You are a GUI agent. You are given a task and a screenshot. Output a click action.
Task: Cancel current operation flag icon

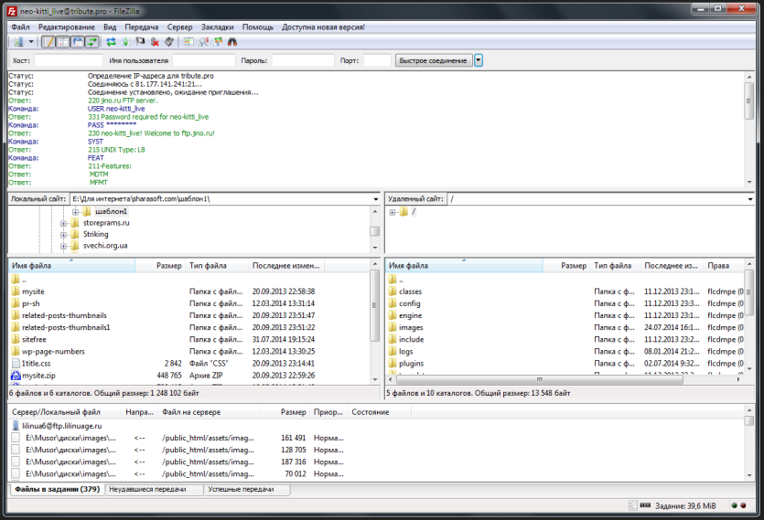(140, 42)
